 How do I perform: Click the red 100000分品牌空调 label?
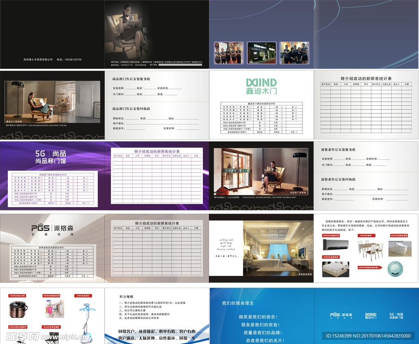coord(331,236)
